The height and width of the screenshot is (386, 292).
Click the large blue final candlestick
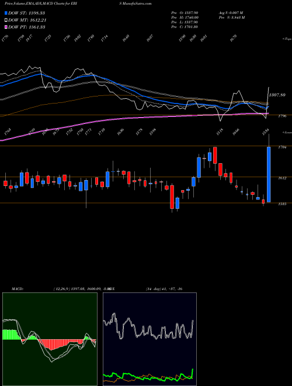click(269, 174)
